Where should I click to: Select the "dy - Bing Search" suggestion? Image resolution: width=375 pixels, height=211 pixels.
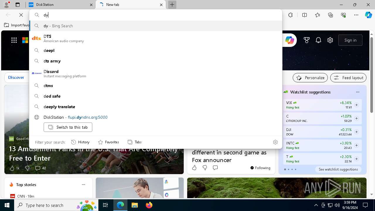(x=156, y=26)
